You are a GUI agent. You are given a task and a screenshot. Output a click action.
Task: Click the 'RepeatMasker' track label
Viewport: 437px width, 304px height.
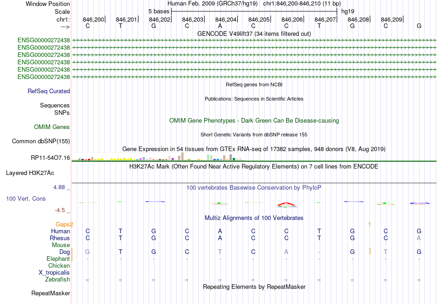pyautogui.click(x=51, y=293)
